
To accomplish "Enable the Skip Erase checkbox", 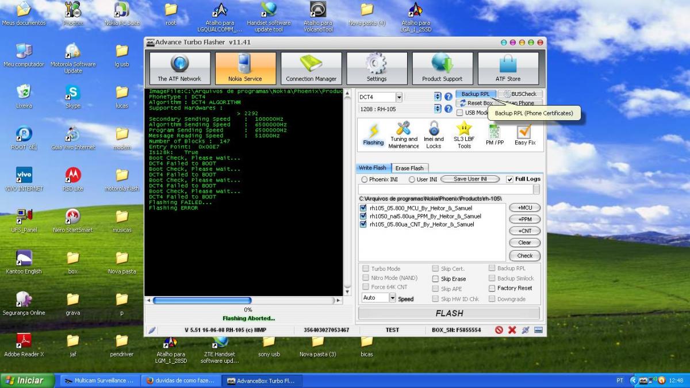I will pos(435,279).
